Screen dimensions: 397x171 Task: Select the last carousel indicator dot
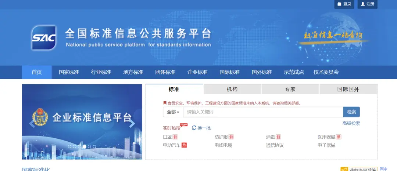click(94, 146)
